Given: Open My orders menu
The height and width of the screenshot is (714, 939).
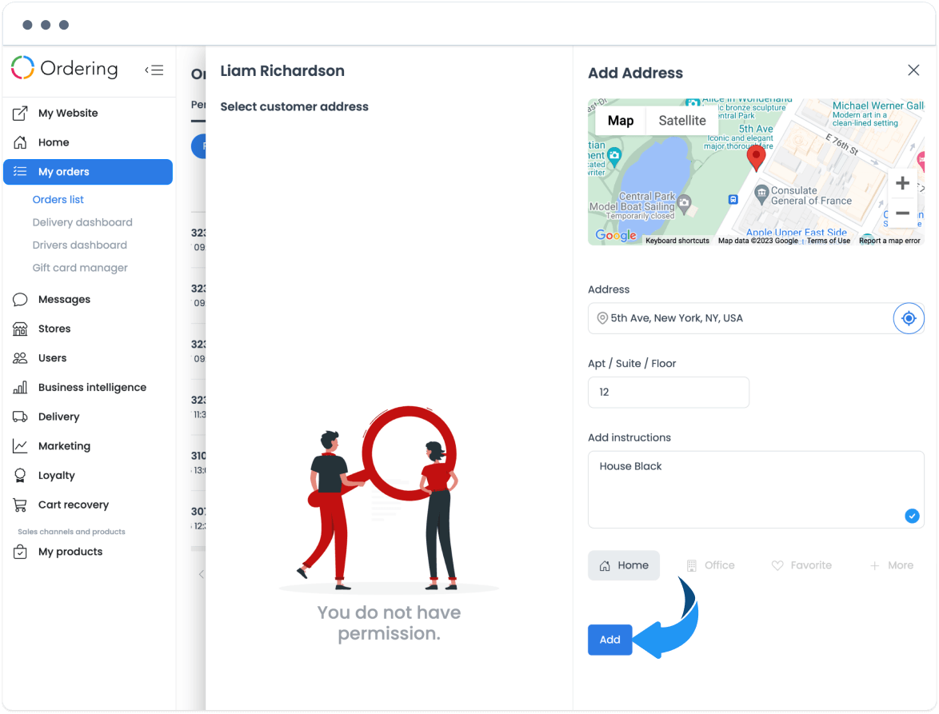Looking at the screenshot, I should pyautogui.click(x=88, y=172).
